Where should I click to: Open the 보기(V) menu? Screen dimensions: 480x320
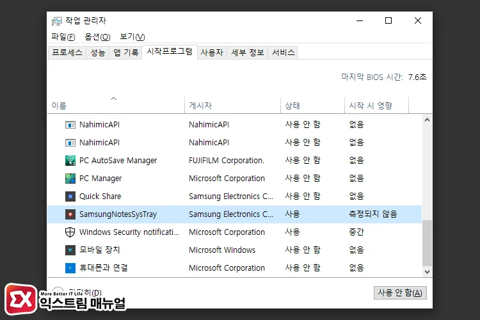pyautogui.click(x=132, y=36)
